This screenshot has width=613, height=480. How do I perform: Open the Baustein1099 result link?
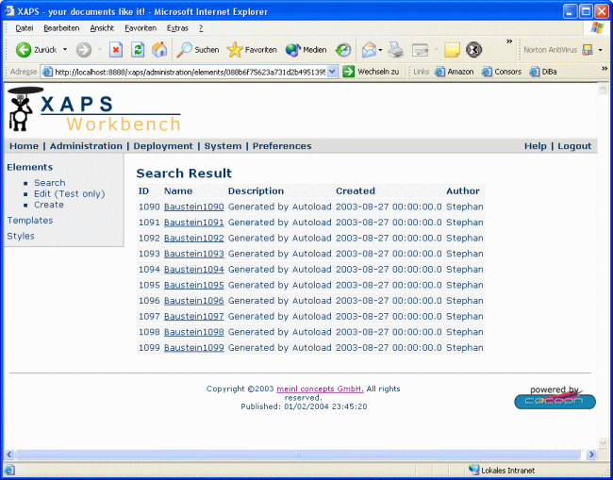(194, 347)
